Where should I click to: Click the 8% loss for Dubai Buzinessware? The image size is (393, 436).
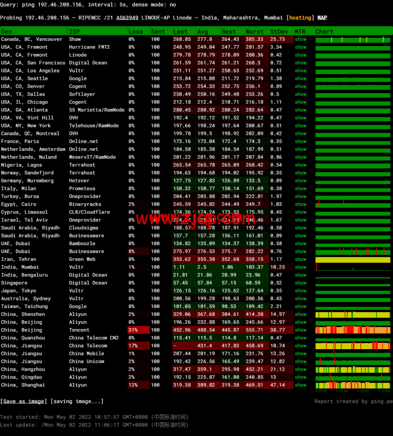point(139,251)
